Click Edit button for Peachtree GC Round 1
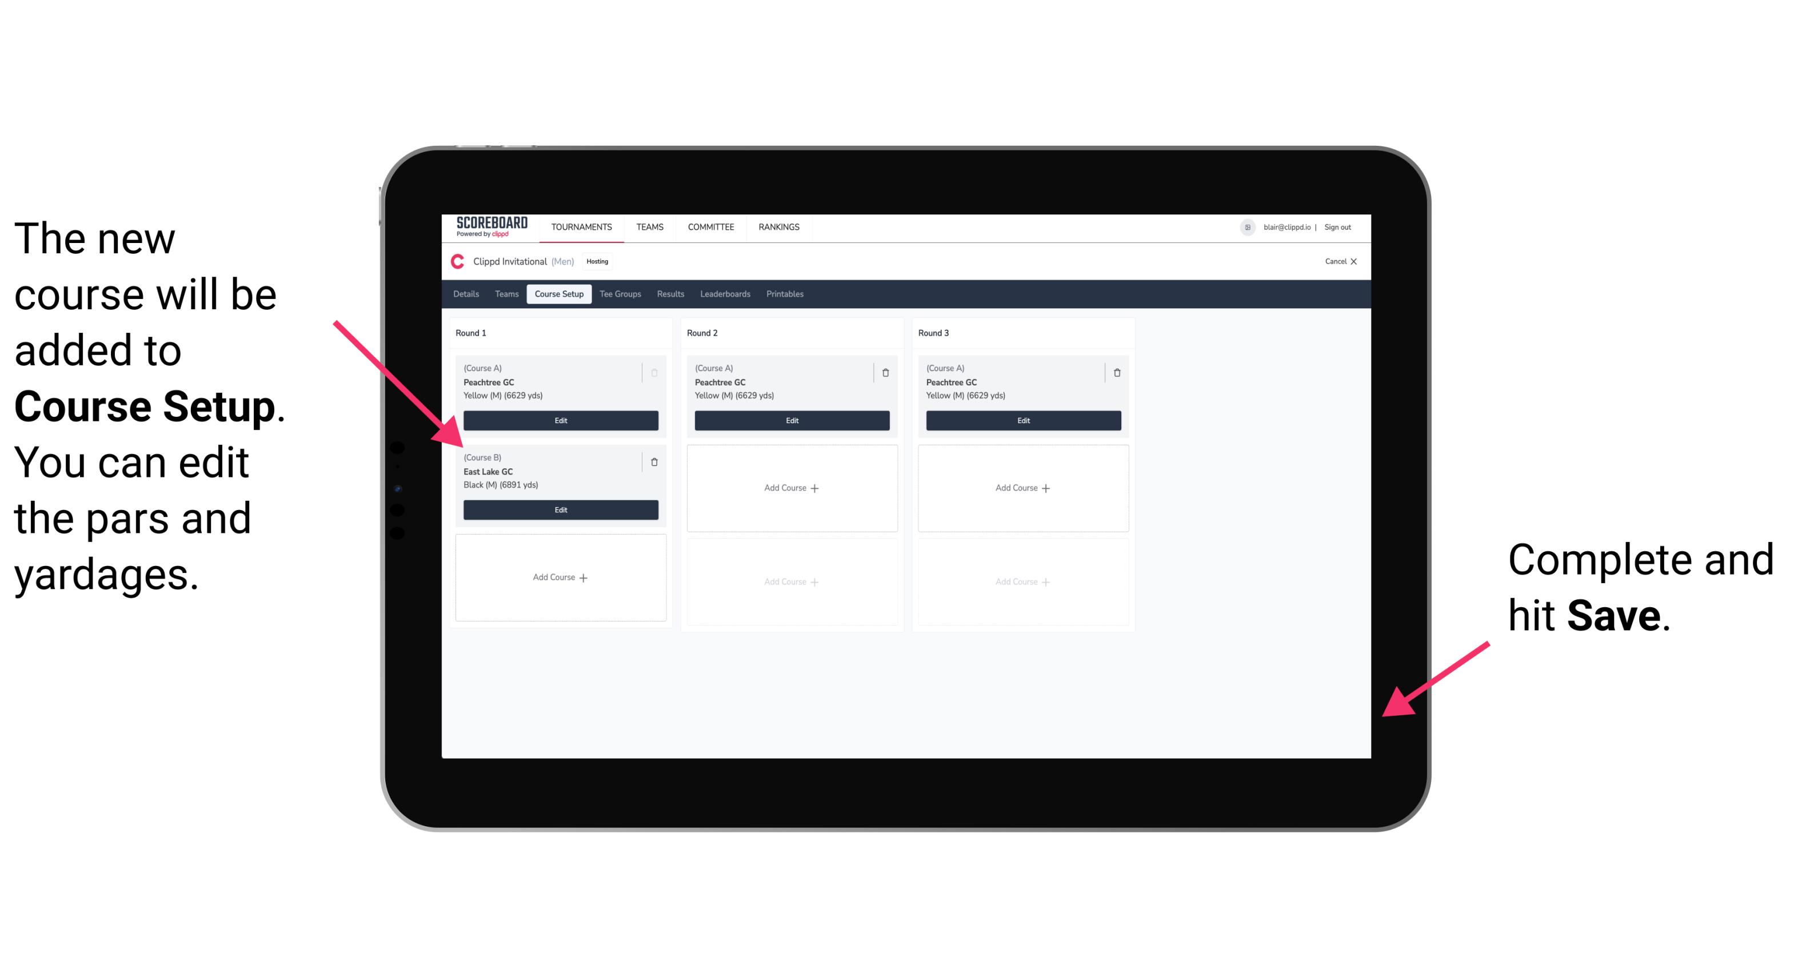Image resolution: width=1806 pixels, height=972 pixels. 560,421
